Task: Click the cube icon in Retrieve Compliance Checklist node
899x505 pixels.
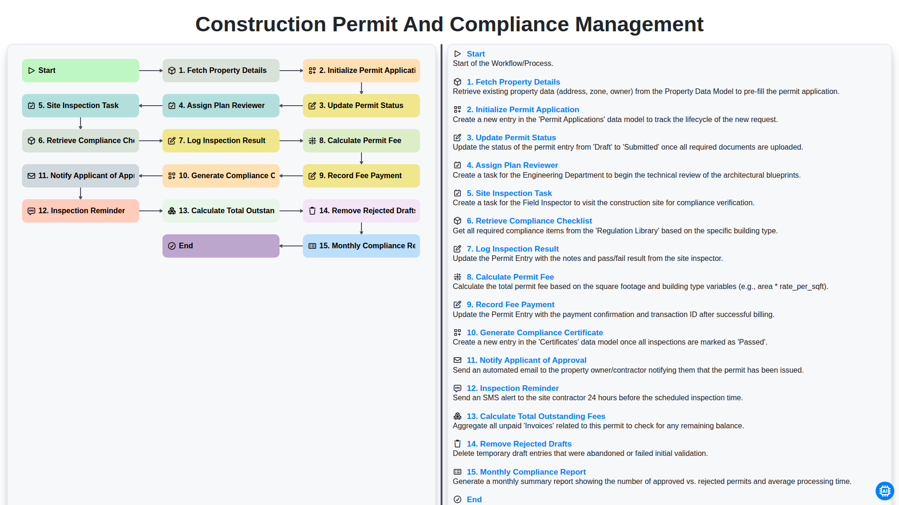Action: [x=31, y=141]
